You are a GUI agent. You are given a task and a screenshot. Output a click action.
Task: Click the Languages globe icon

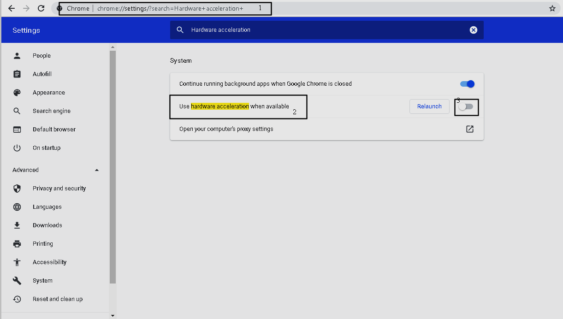tap(17, 207)
